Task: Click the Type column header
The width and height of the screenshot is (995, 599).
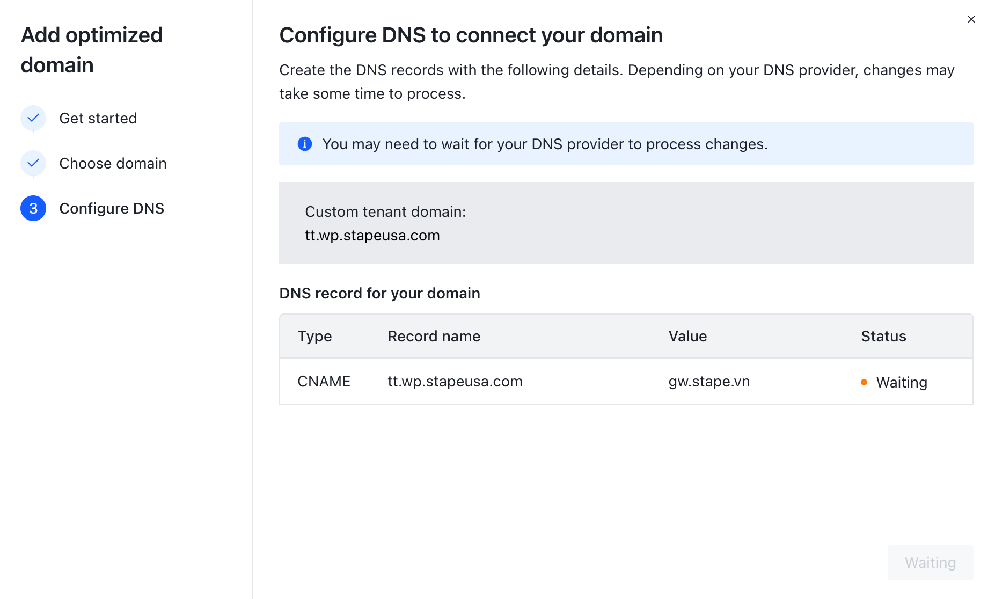Action: click(315, 336)
